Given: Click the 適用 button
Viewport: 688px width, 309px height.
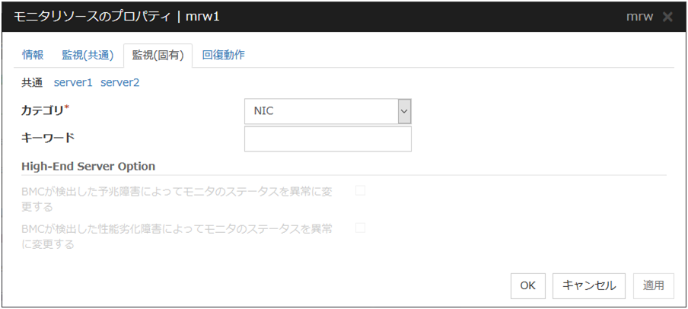Looking at the screenshot, I should pos(653,285).
